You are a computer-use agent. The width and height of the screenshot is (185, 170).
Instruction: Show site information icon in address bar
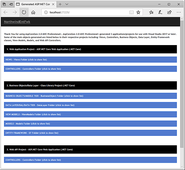[x=46, y=12]
